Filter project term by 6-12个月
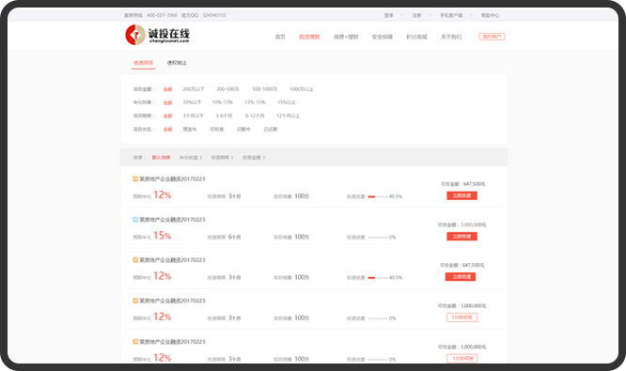This screenshot has width=626, height=371. (255, 116)
